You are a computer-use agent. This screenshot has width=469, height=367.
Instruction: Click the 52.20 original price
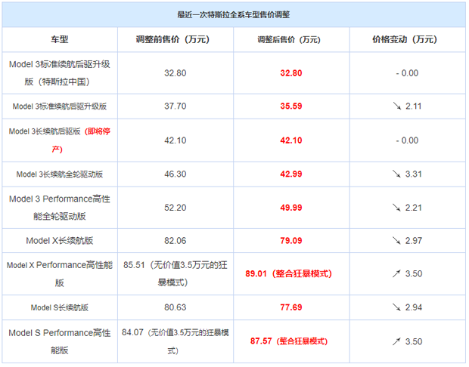(x=175, y=208)
